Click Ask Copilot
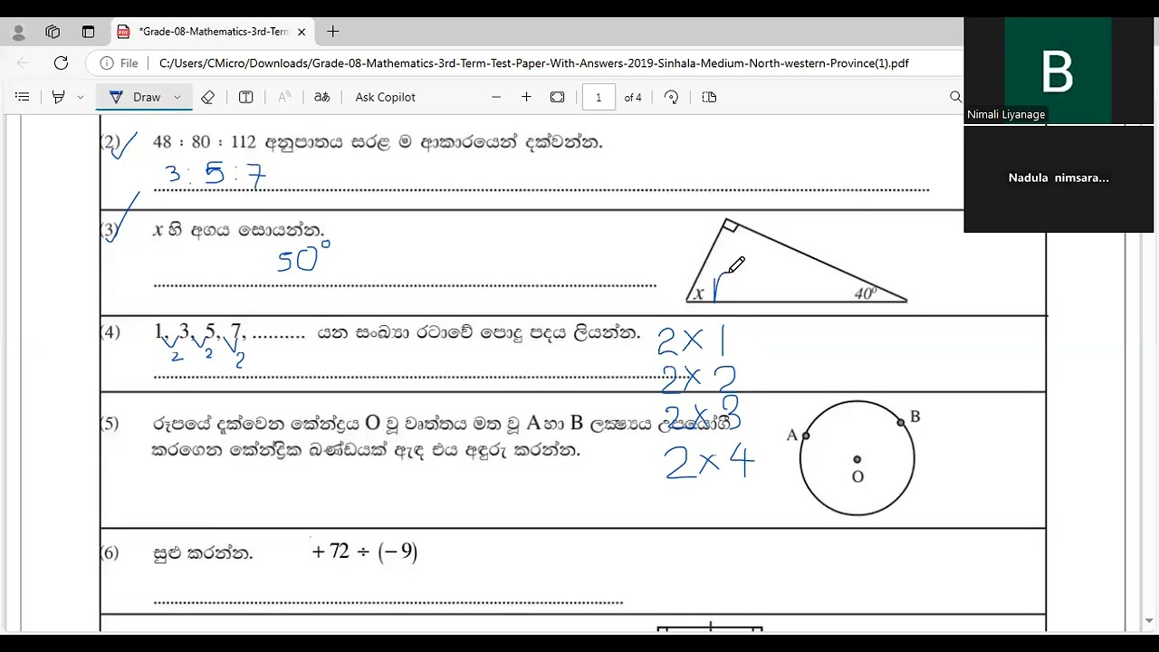The width and height of the screenshot is (1159, 652). coord(386,97)
